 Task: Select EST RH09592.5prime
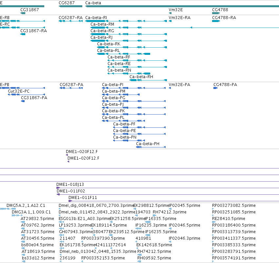coord(154,258)
